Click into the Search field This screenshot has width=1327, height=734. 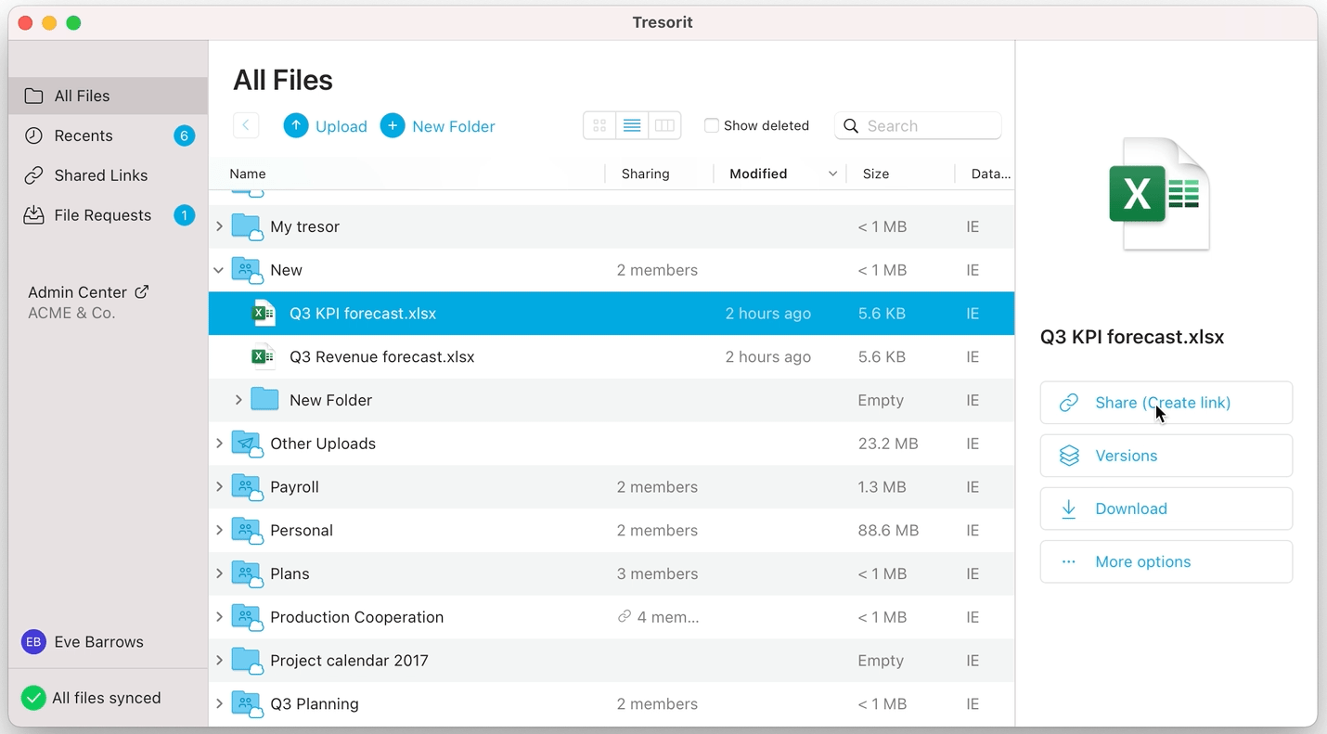tap(918, 125)
